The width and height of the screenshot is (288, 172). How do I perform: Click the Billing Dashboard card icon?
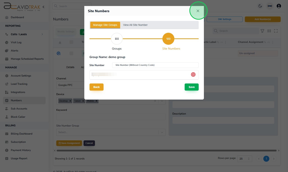point(7,134)
